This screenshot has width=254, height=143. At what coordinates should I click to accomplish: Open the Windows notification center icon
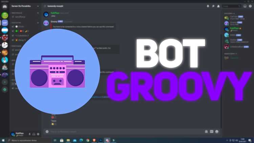click(x=250, y=140)
